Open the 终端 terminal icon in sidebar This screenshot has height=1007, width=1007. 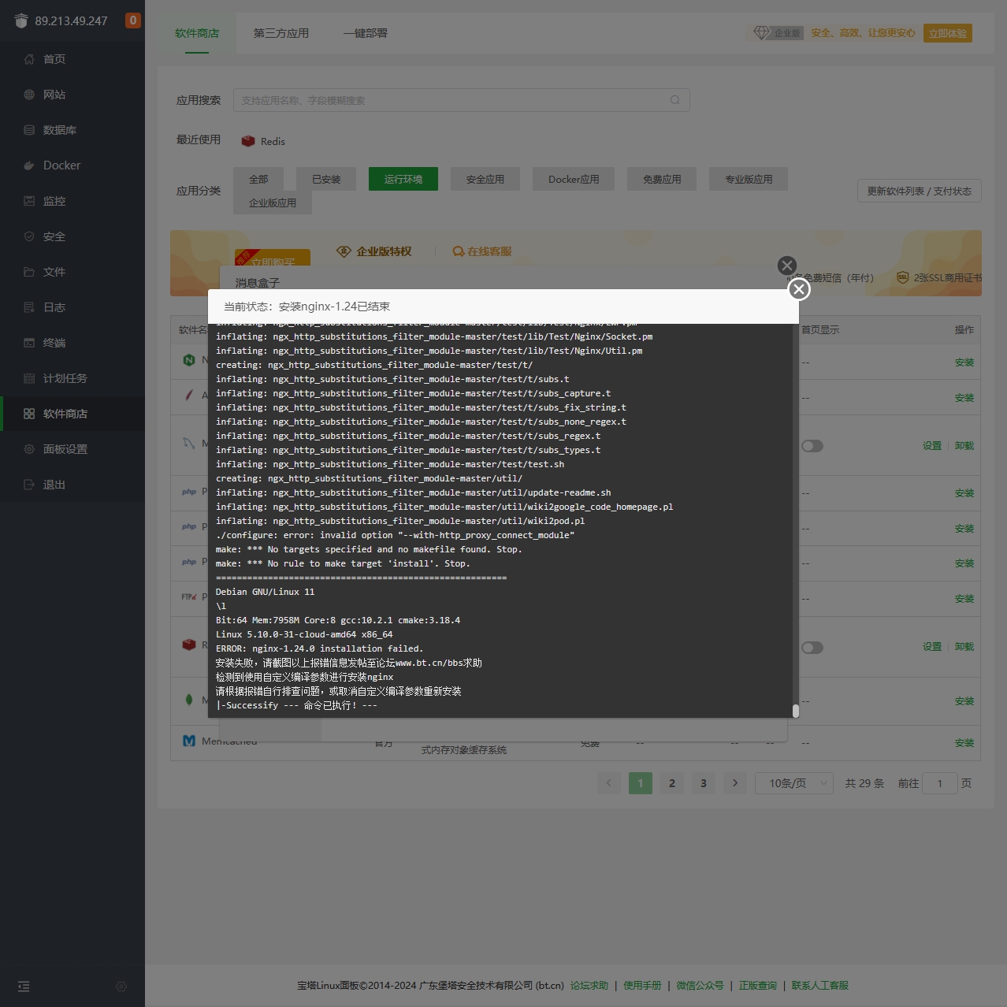point(29,343)
